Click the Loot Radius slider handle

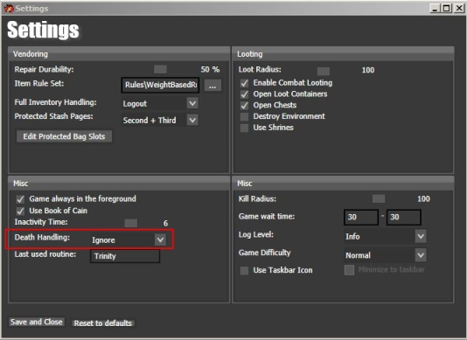point(324,71)
